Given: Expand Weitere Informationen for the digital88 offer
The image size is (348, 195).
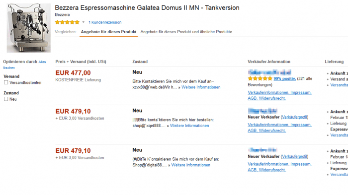Looking at the screenshot, I should click(190, 165).
